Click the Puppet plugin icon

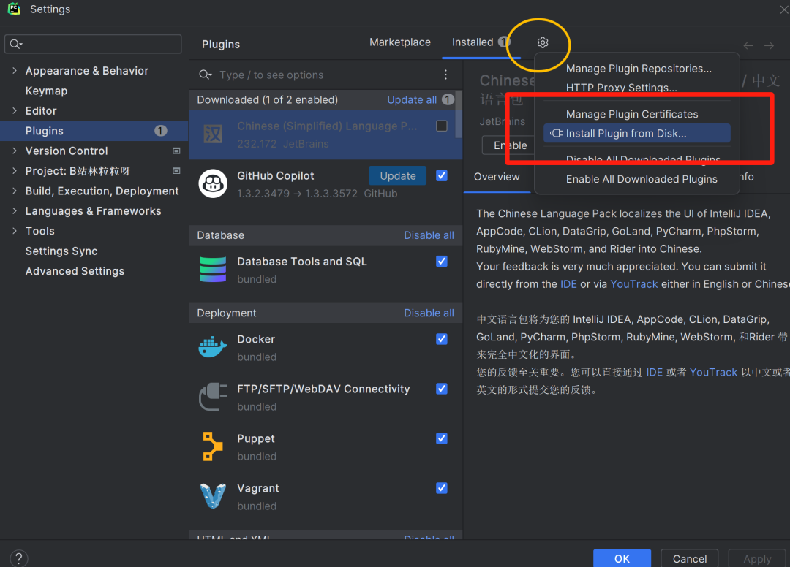pos(213,446)
